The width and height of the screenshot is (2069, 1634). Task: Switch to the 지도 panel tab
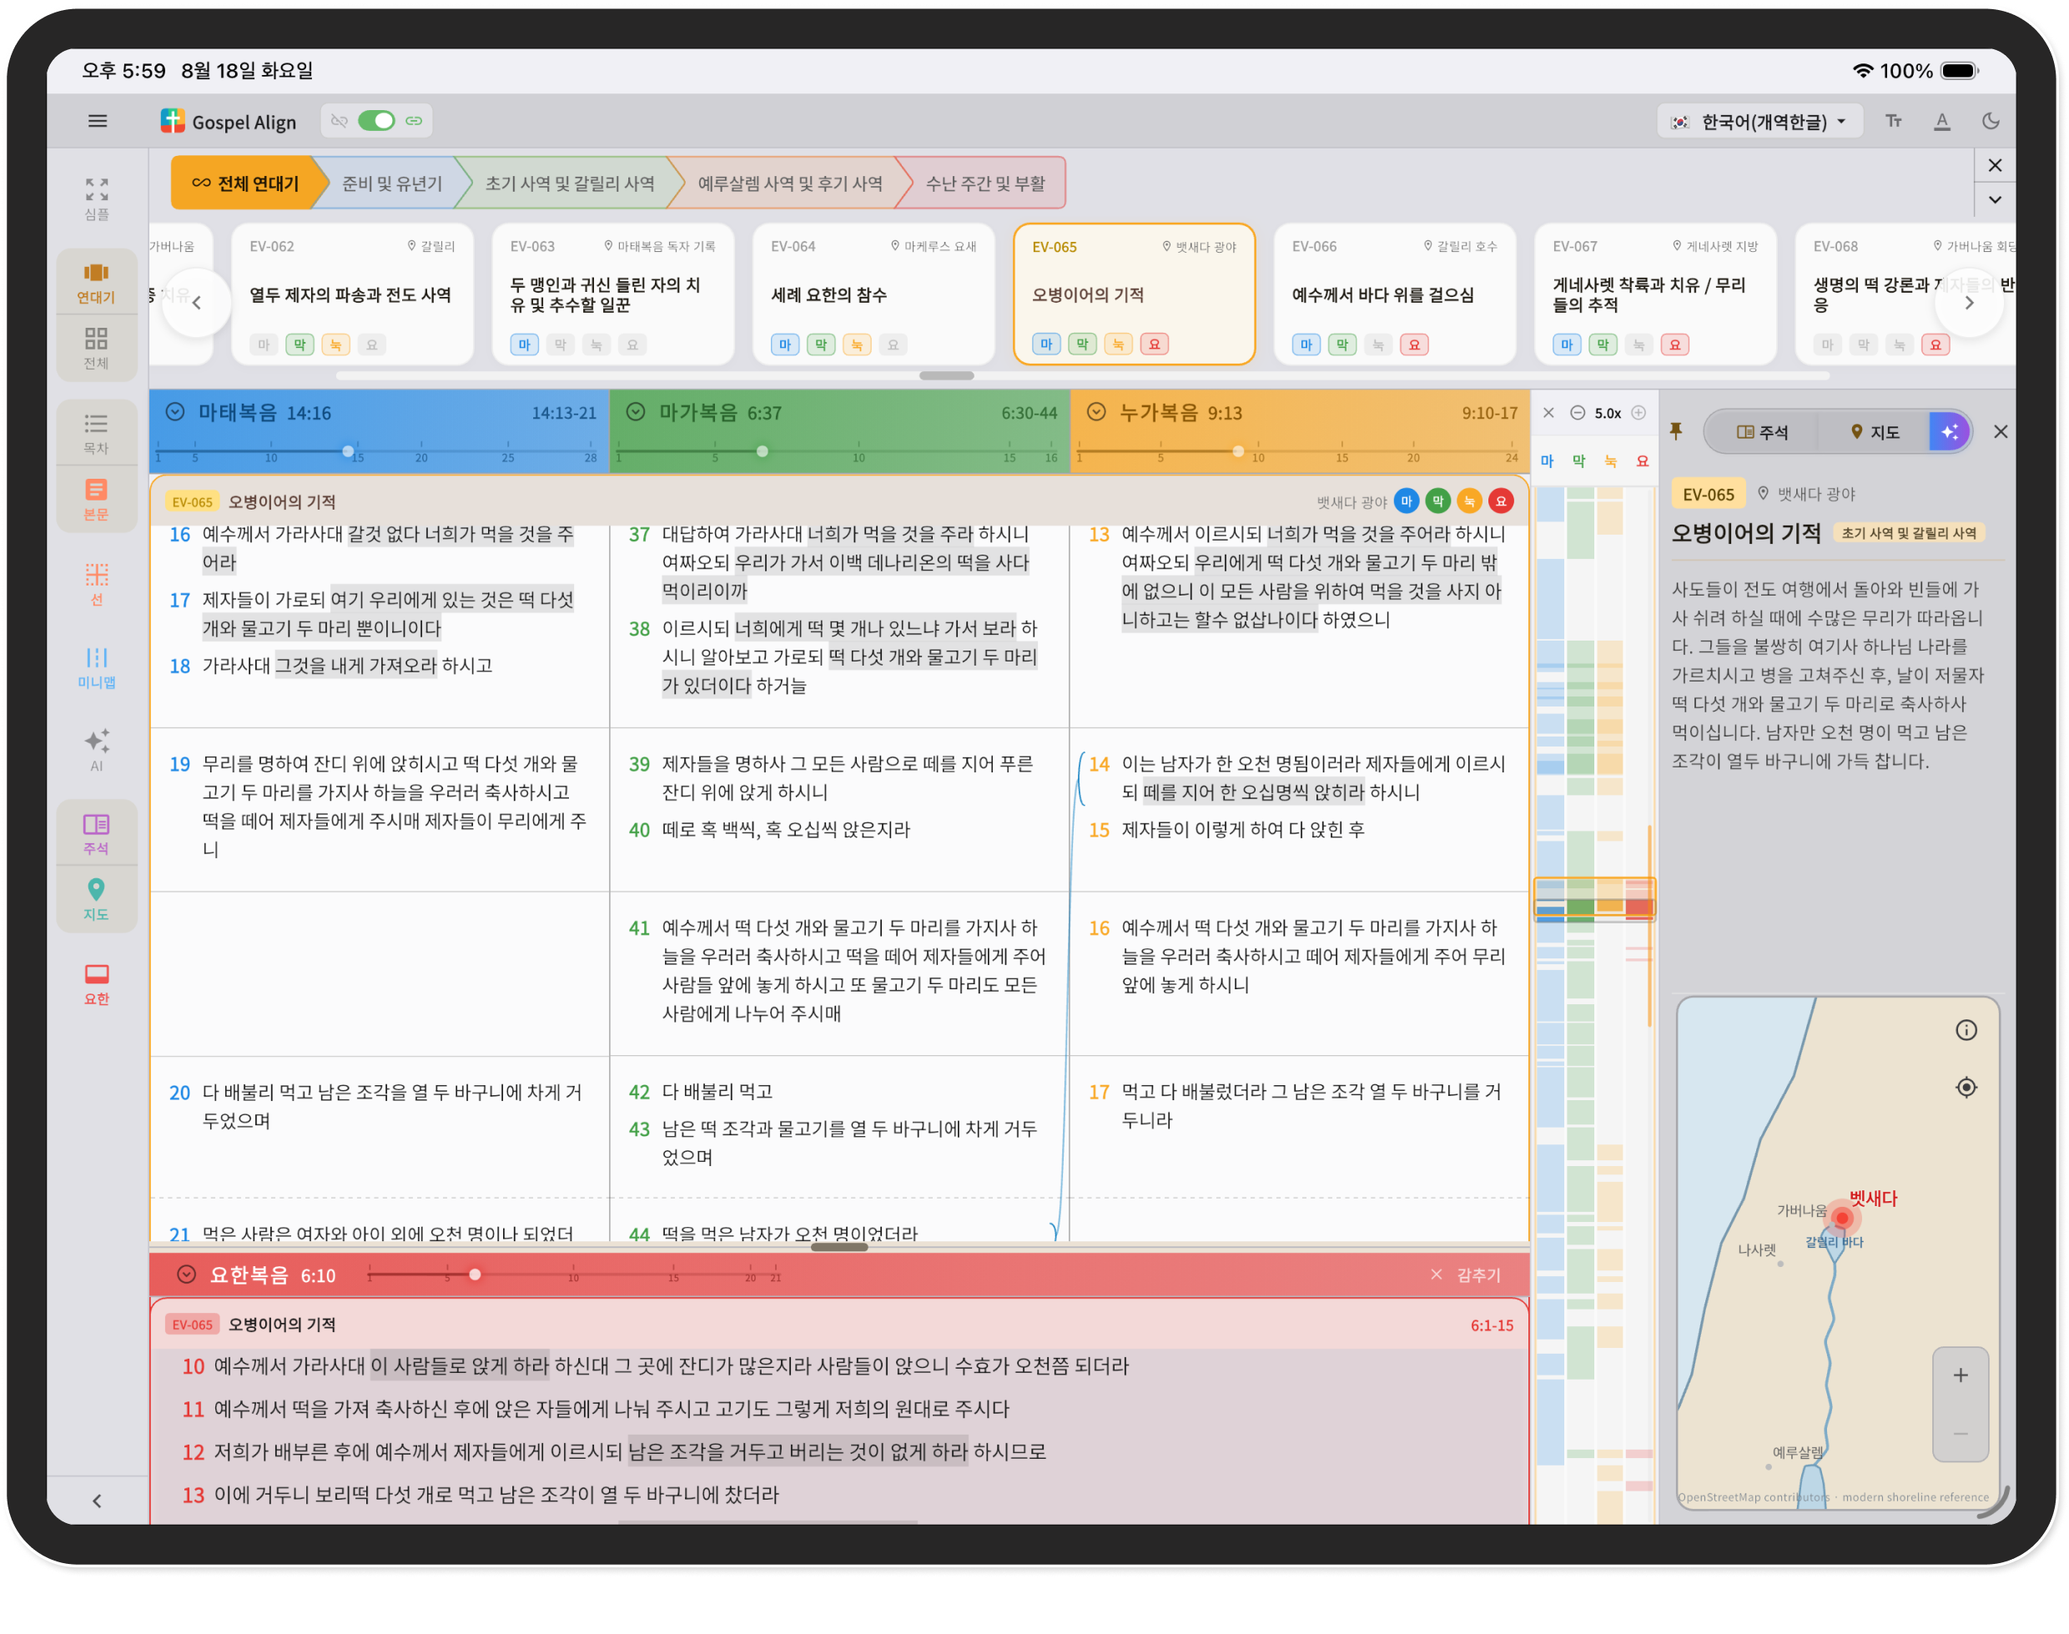[1874, 432]
